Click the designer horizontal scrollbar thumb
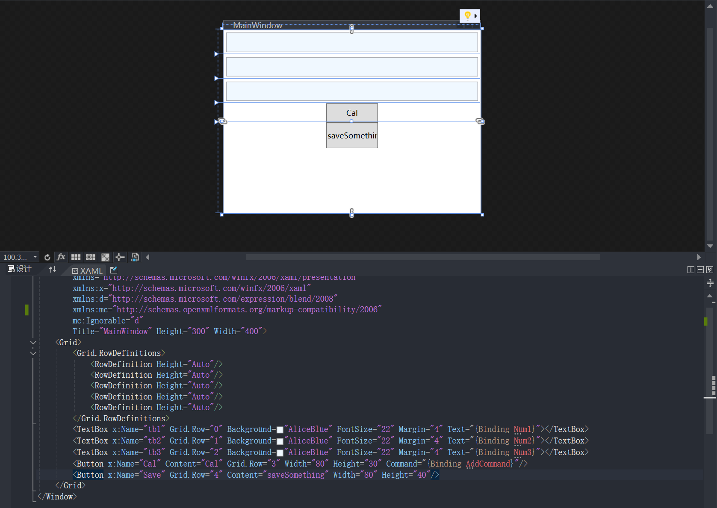The width and height of the screenshot is (717, 508). (x=423, y=257)
